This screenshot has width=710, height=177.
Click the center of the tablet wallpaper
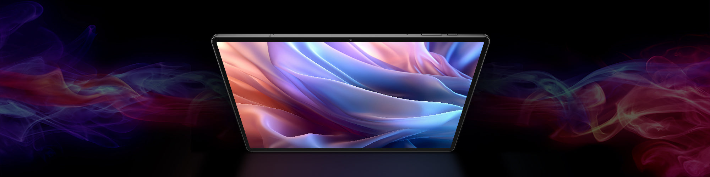(350, 95)
